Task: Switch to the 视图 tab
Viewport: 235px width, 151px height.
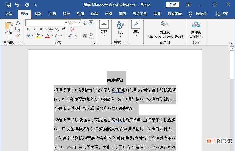Action: [x=122, y=14]
